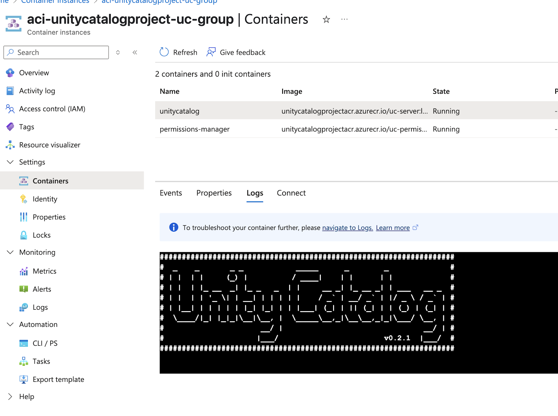558x416 pixels.
Task: Switch to the Events tab
Action: click(171, 193)
